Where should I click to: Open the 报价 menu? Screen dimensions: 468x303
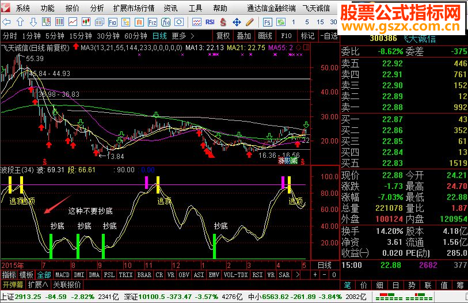[72, 8]
